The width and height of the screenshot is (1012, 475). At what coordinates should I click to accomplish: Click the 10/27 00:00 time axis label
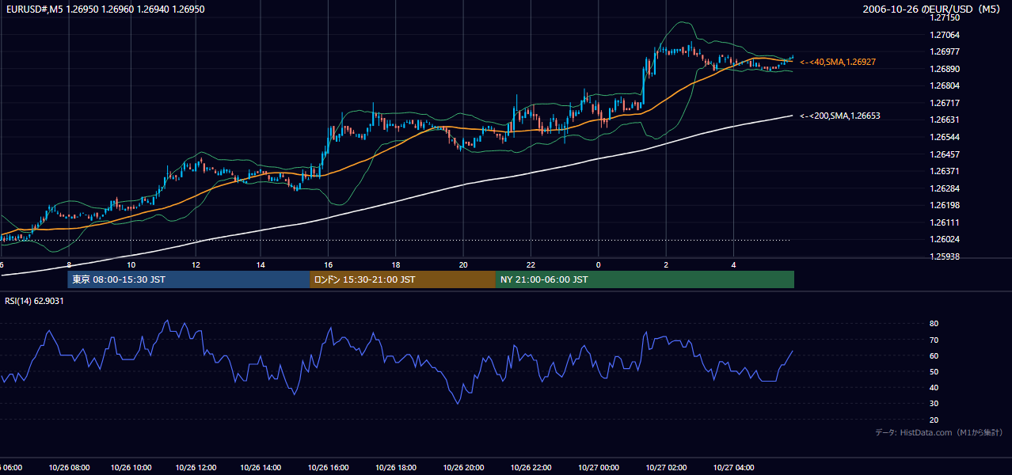point(599,468)
